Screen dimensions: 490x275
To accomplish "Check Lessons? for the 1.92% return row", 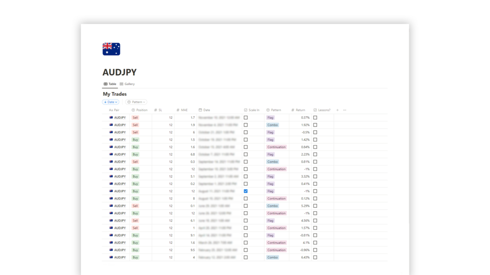I will point(315,125).
